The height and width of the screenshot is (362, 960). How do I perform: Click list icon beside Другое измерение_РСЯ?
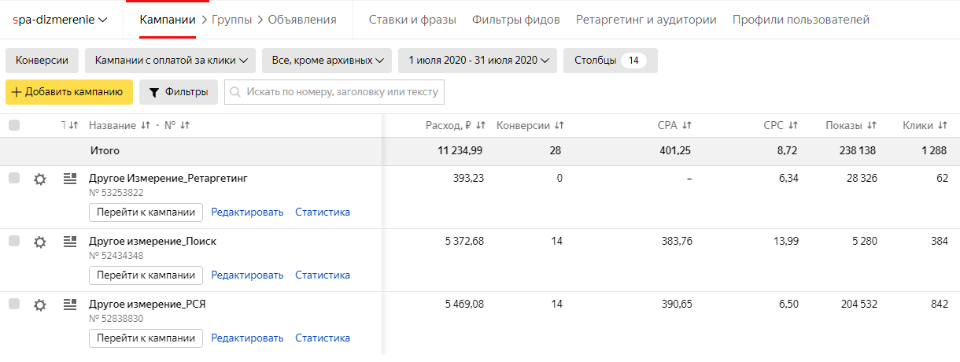click(x=70, y=305)
